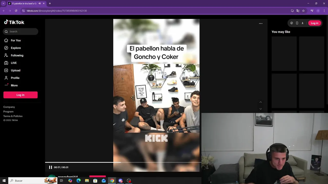This screenshot has height=184, width=328.
Task: Expand the Company footer section
Action: [9, 107]
